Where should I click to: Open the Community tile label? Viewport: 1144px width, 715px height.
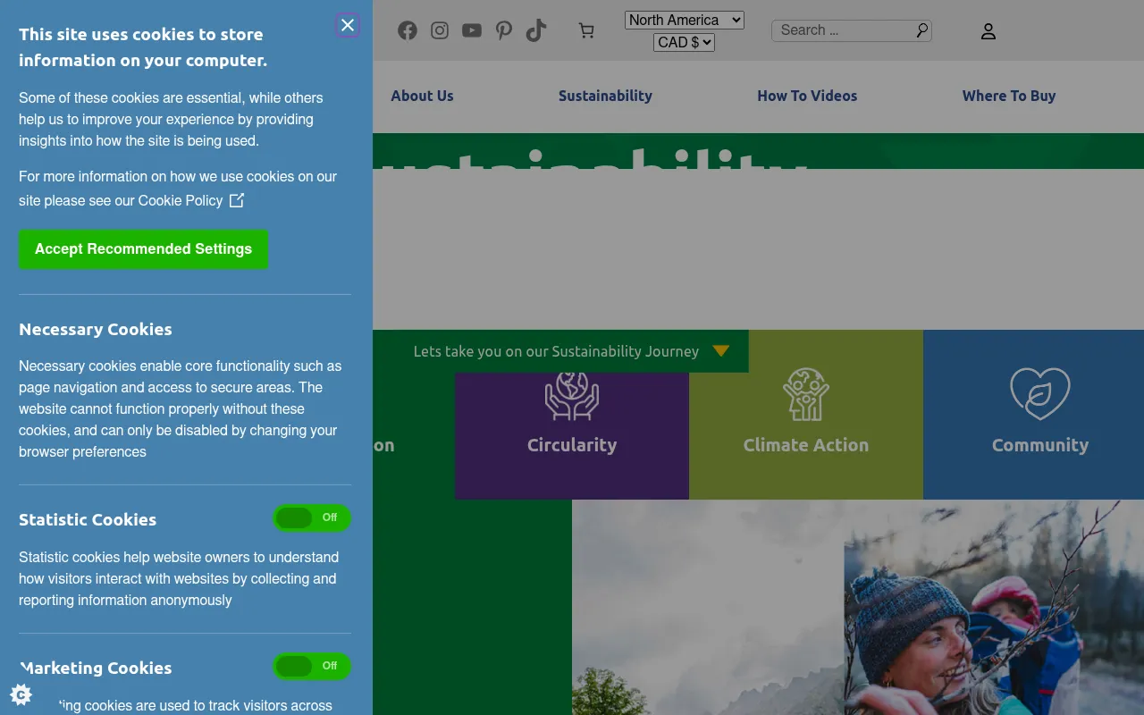click(1040, 445)
